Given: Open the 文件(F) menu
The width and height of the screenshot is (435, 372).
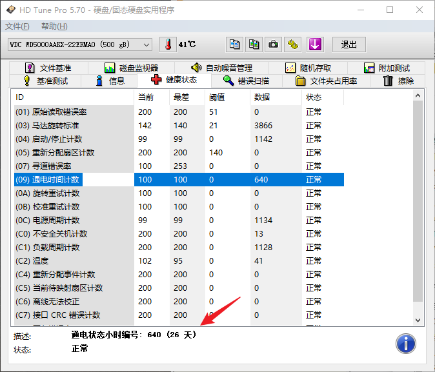Looking at the screenshot, I should [x=17, y=26].
